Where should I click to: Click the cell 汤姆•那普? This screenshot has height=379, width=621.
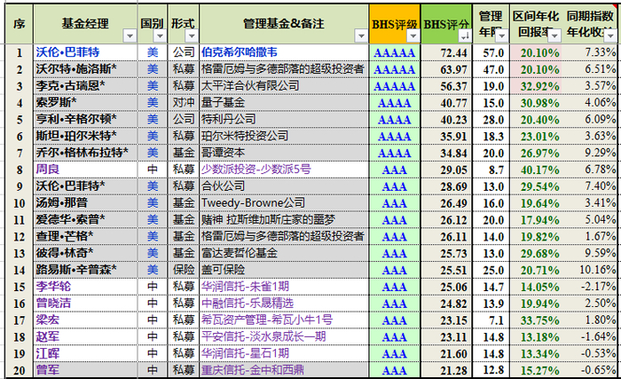85,203
